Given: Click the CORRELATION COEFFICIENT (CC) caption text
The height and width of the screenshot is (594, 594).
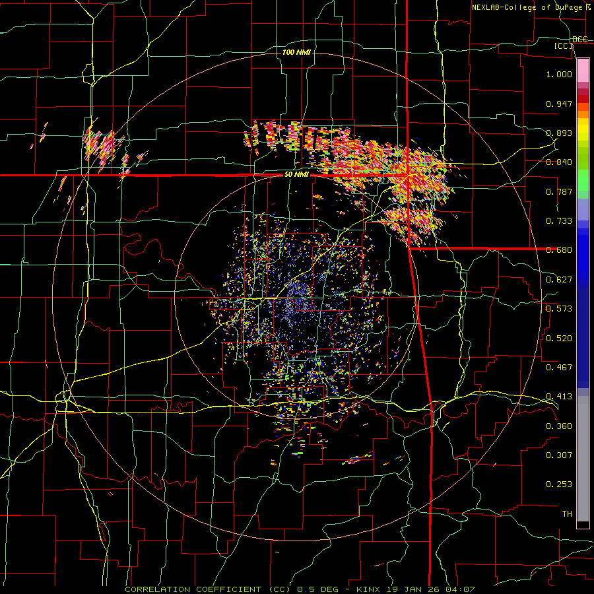Looking at the screenshot, I should pyautogui.click(x=208, y=589).
